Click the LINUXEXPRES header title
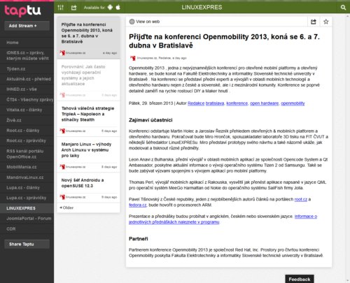The width and height of the screenshot is (350, 283). [x=202, y=8]
